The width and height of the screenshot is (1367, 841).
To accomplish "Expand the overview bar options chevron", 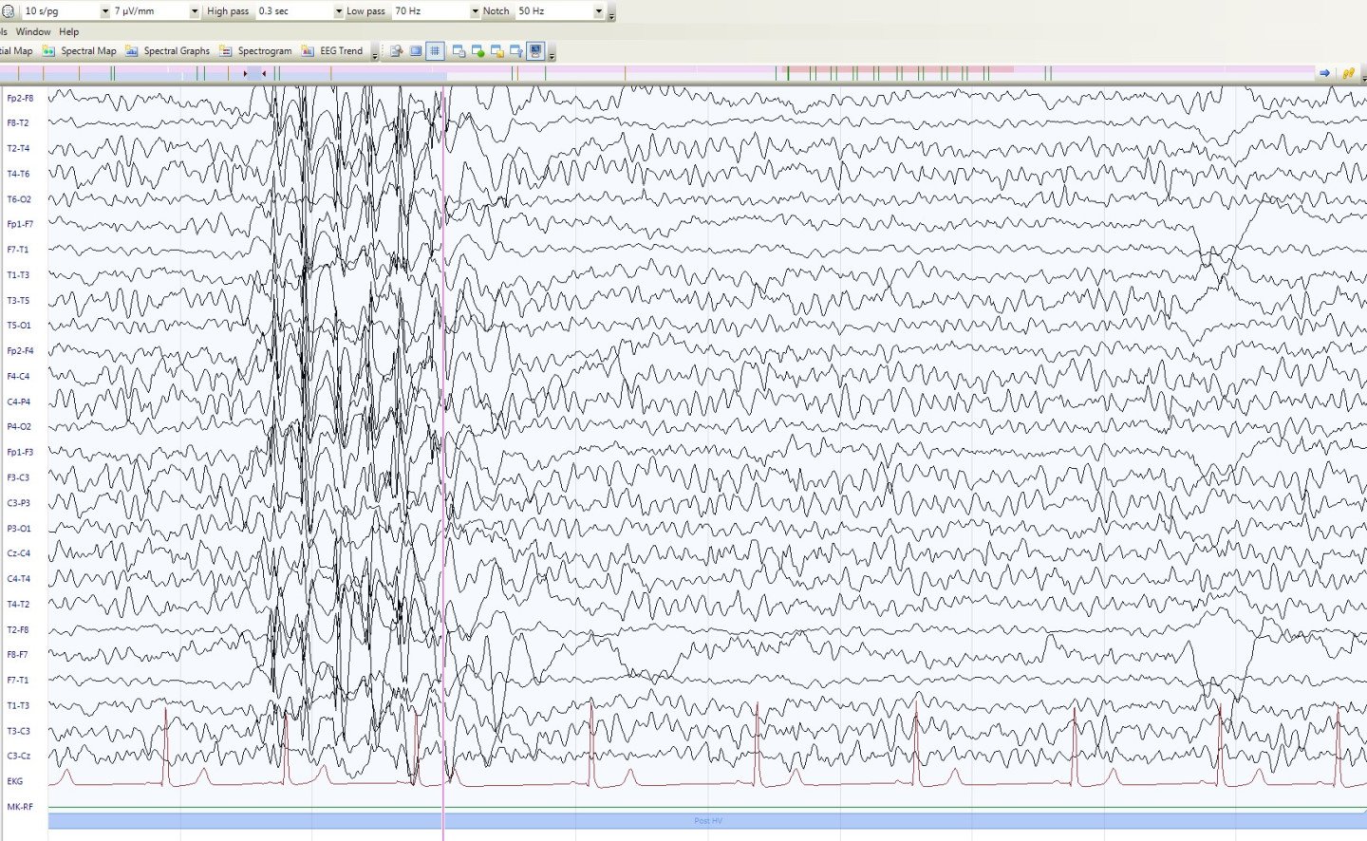I will (1363, 76).
